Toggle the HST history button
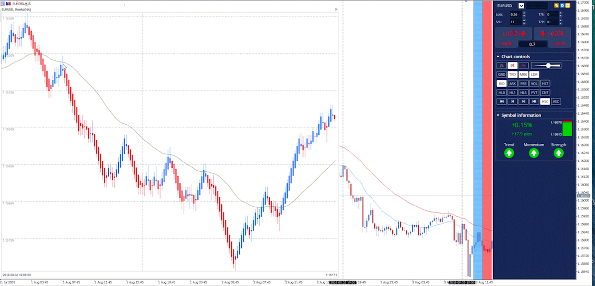 click(x=545, y=84)
